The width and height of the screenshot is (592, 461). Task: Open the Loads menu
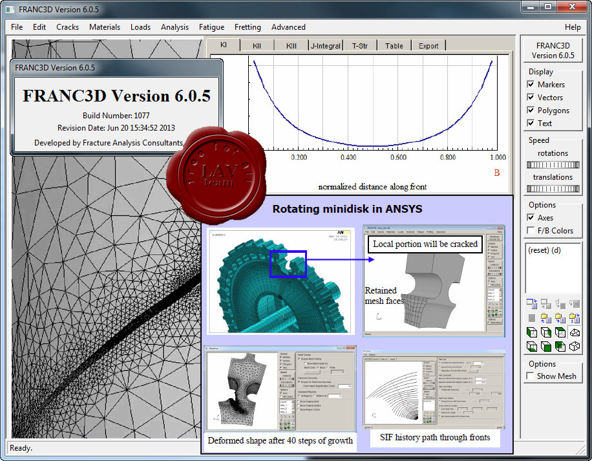[140, 27]
